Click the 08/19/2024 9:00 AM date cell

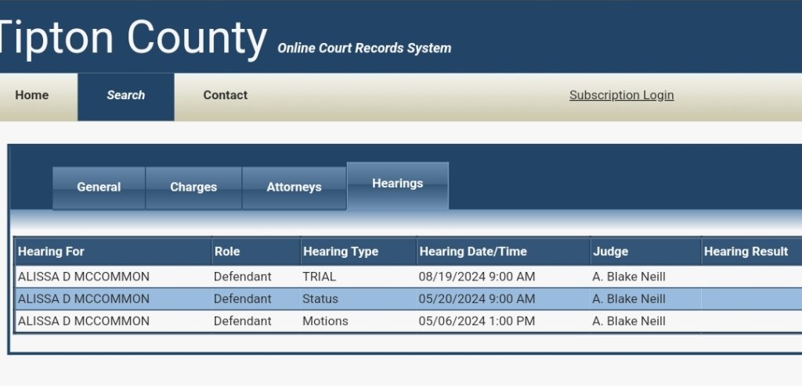pos(477,277)
